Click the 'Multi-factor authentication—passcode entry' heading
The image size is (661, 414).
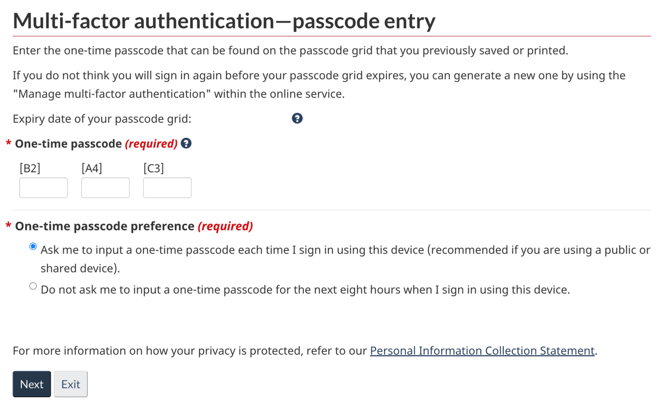coord(224,21)
